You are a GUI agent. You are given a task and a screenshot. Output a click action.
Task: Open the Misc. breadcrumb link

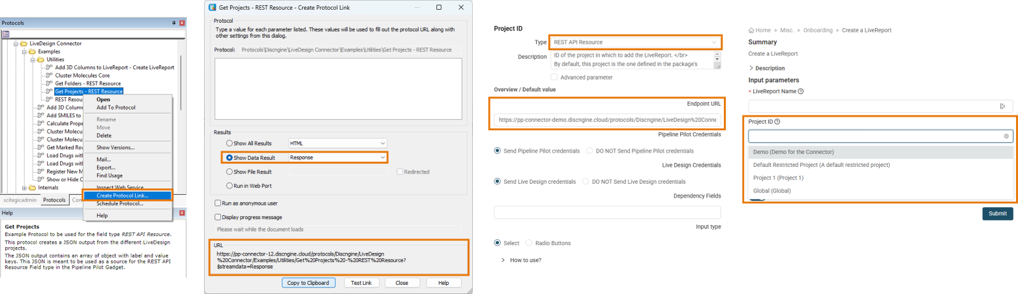[x=787, y=30]
